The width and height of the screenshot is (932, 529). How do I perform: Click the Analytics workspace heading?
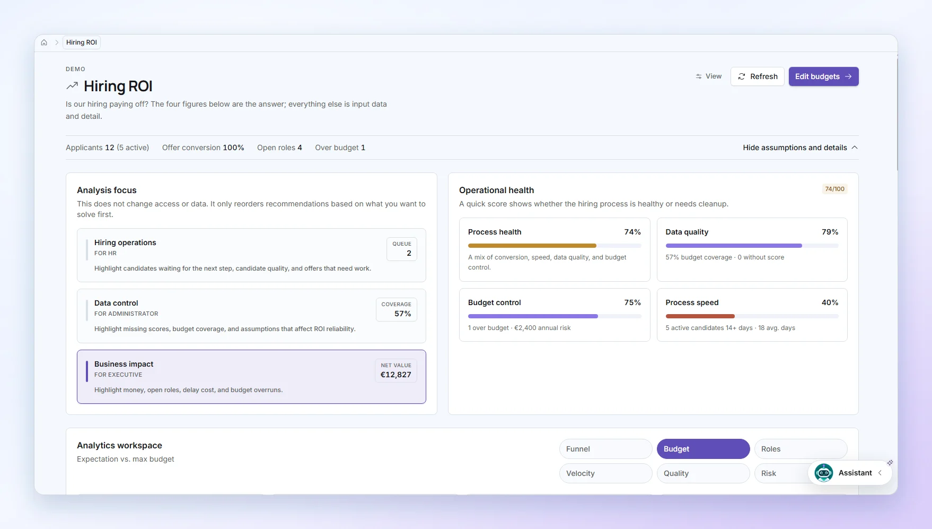tap(119, 446)
